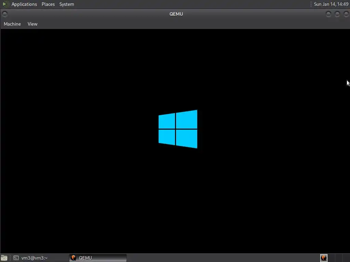Close the QEMU window
This screenshot has height=262, width=350.
346,14
